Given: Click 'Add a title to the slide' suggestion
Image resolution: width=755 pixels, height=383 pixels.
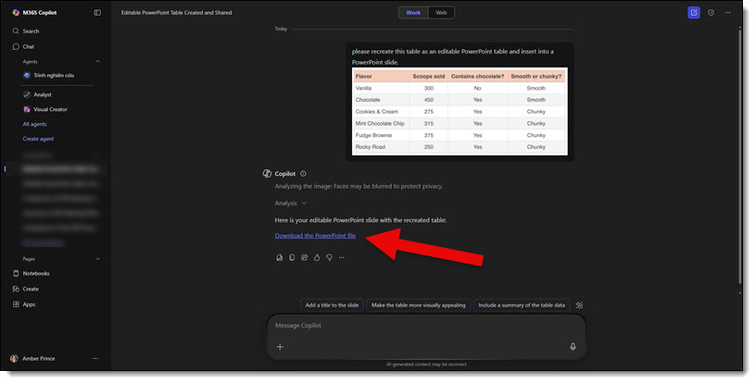Looking at the screenshot, I should point(332,304).
